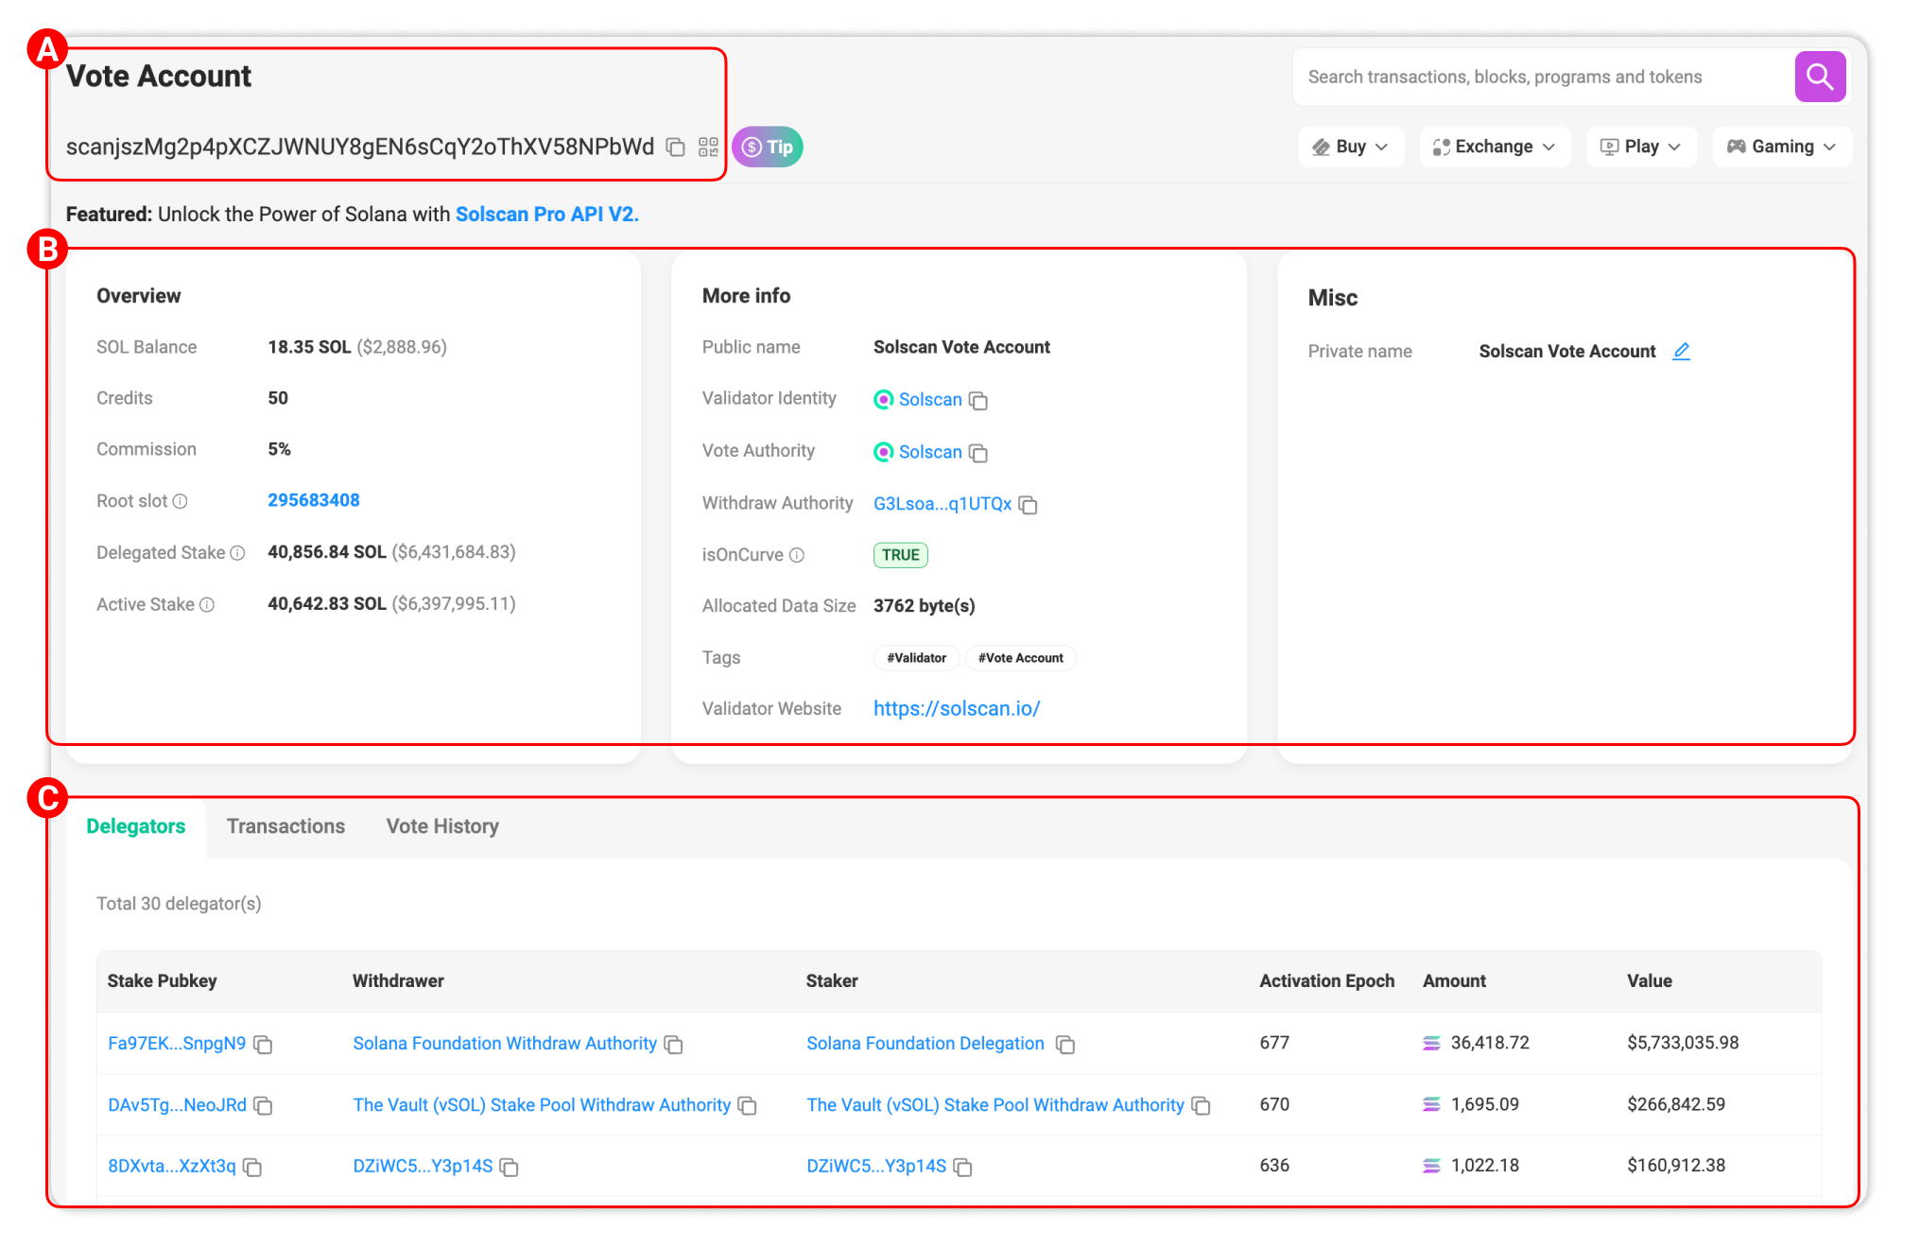This screenshot has height=1248, width=1920.
Task: Select the Total 30 delegator(s) text
Action: tap(179, 904)
